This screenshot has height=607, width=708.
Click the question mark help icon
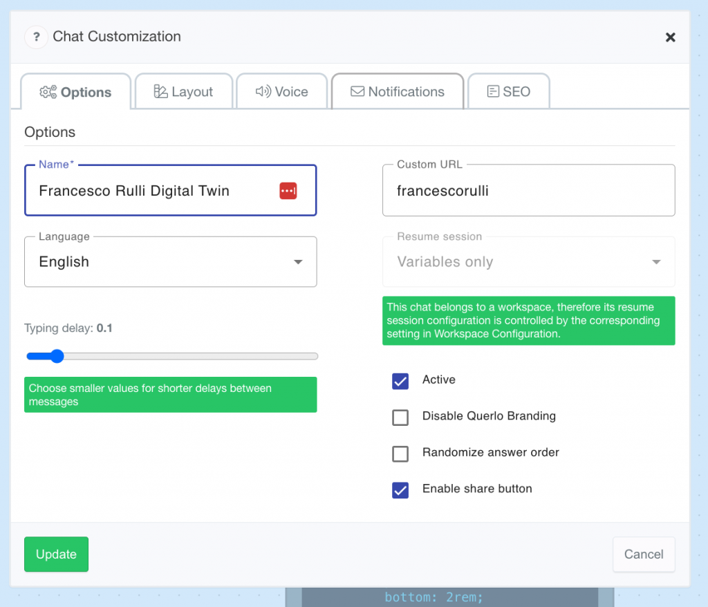coord(36,37)
